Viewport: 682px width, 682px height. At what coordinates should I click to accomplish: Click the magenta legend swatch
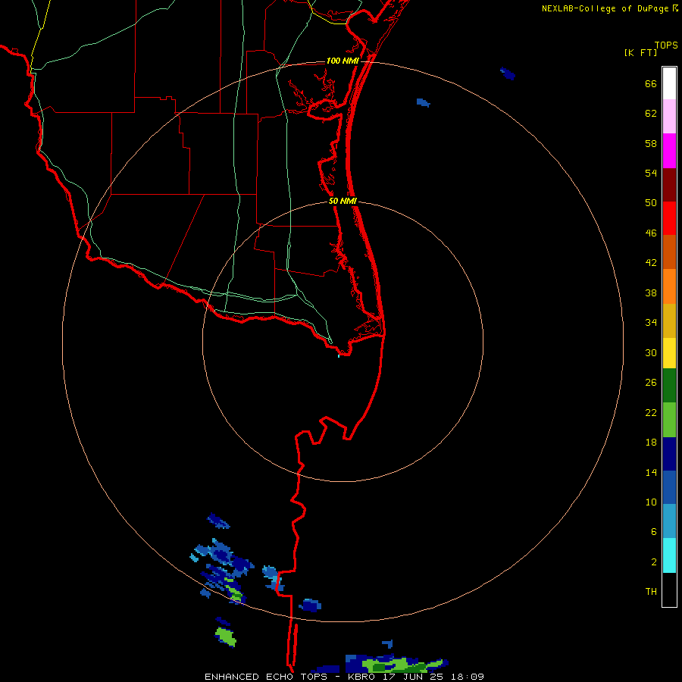point(669,151)
